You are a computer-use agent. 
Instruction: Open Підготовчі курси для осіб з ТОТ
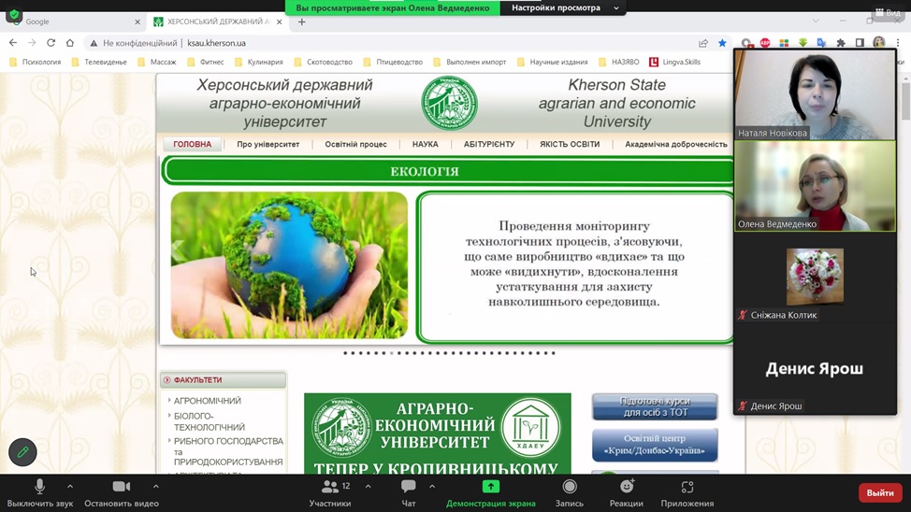pyautogui.click(x=655, y=407)
